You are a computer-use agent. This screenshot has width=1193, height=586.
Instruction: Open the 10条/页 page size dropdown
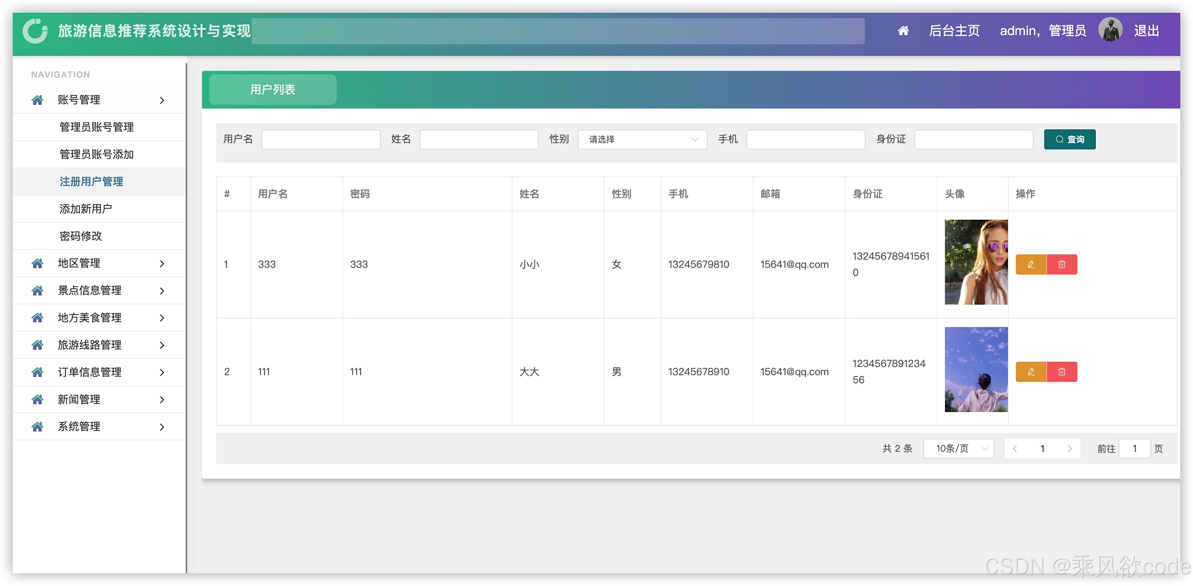coord(958,449)
